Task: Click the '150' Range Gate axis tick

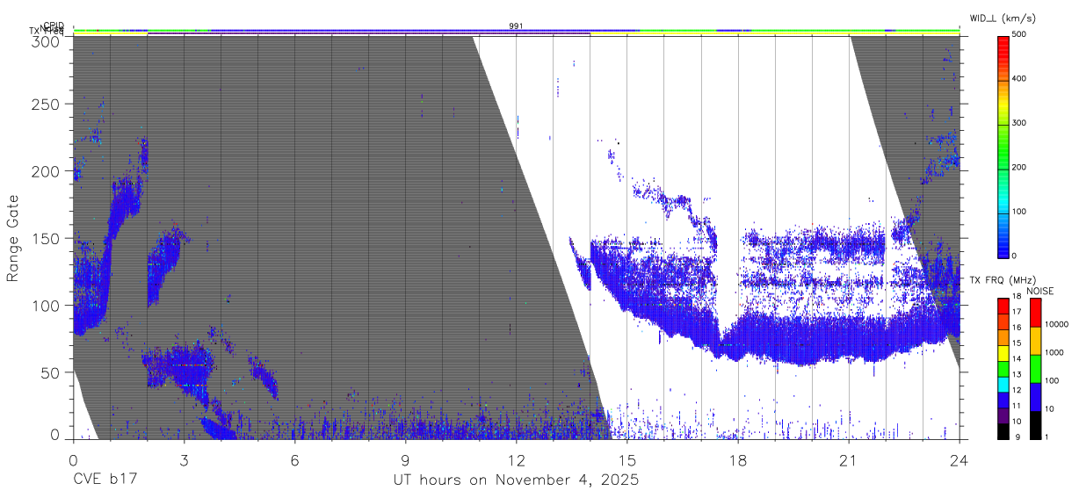Action: [46, 238]
